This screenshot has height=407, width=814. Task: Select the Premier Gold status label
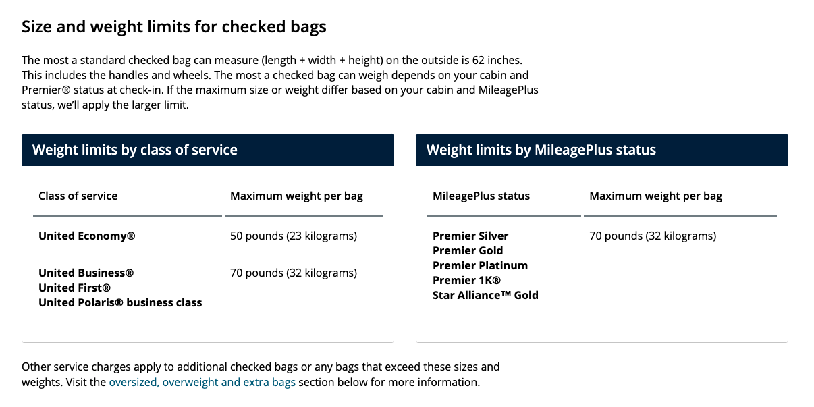[468, 250]
